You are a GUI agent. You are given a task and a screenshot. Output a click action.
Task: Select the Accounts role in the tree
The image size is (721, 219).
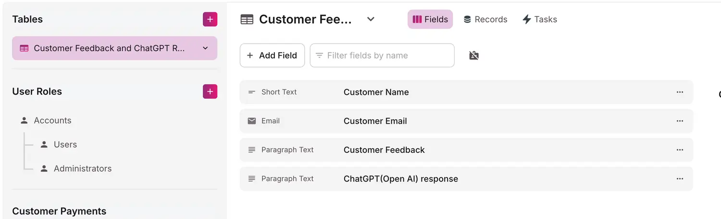point(52,121)
